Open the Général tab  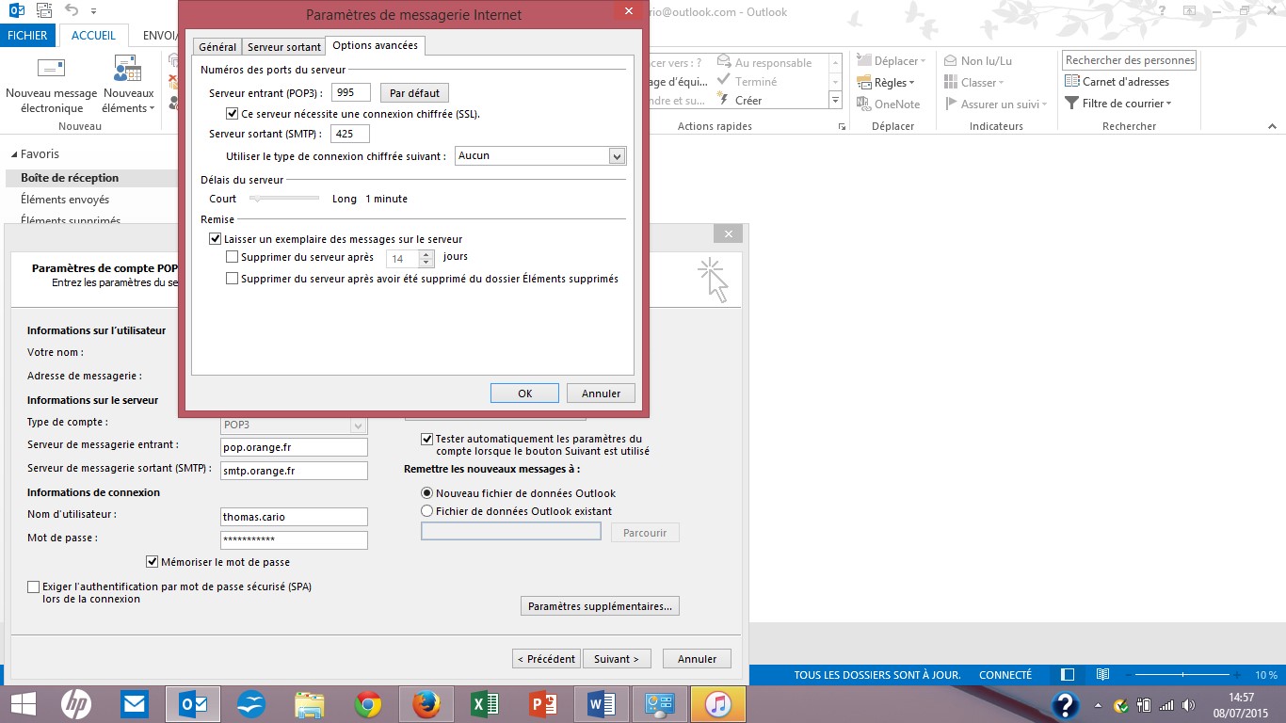(217, 47)
